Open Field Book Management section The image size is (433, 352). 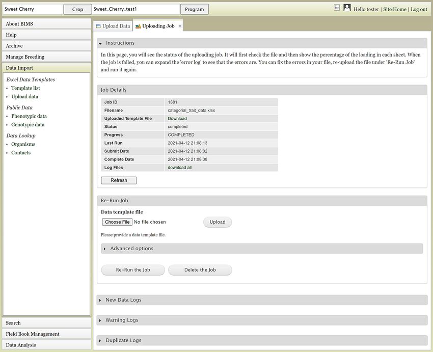(x=46, y=334)
